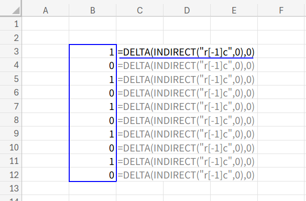Click cell B9 in the blue range
The height and width of the screenshot is (201, 306).
pyautogui.click(x=93, y=134)
